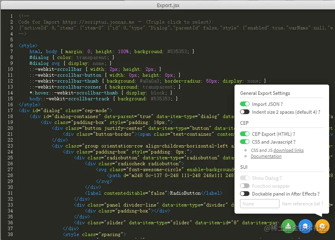335x240 pixels.
Task: Click the RadioButton label line
Action: point(154,193)
